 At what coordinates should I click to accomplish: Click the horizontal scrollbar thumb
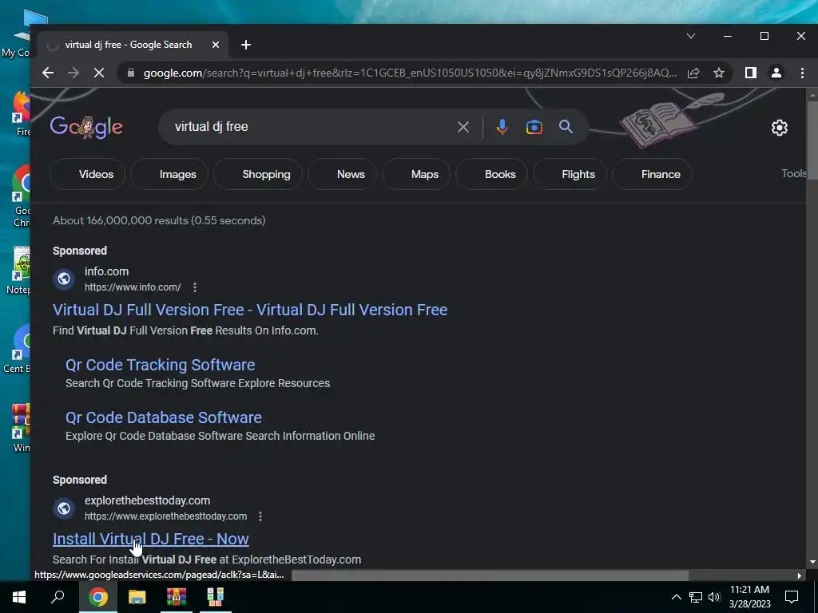pyautogui.click(x=490, y=575)
